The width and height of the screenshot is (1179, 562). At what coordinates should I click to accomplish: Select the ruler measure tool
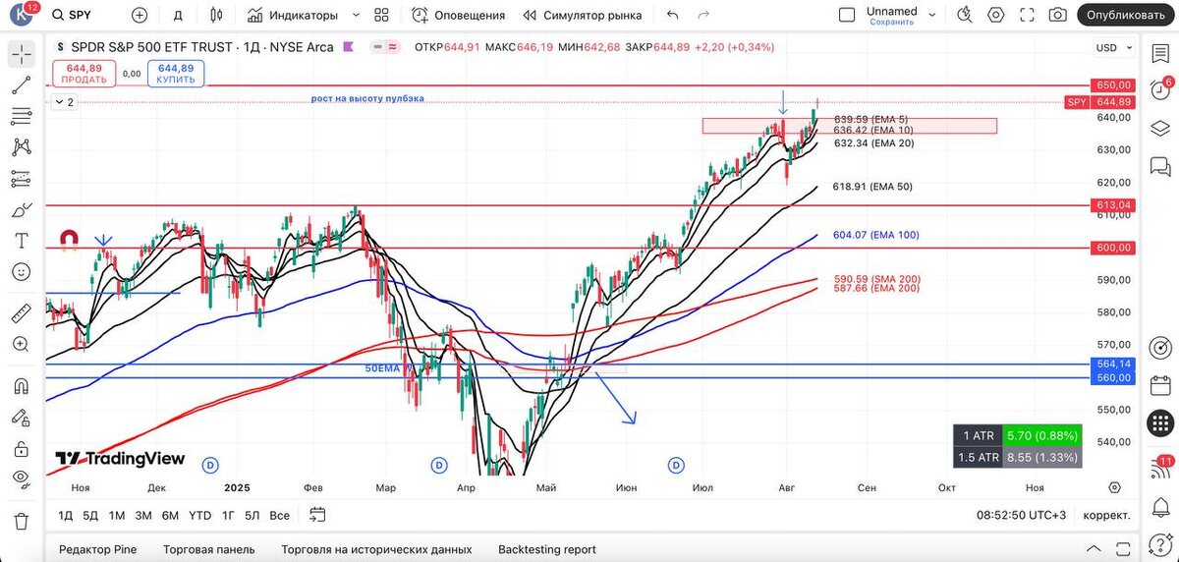point(22,313)
